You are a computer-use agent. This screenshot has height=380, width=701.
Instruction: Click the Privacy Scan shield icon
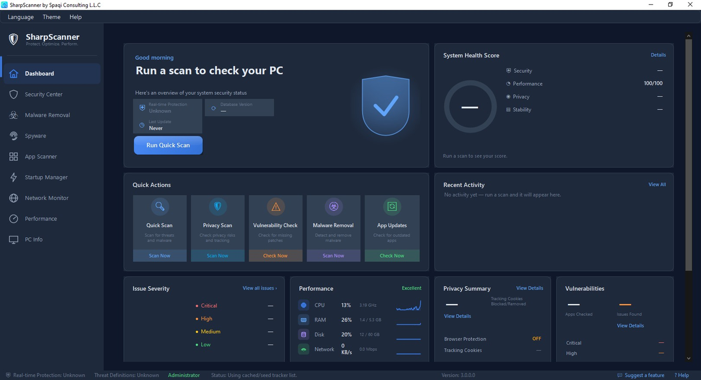click(x=218, y=206)
